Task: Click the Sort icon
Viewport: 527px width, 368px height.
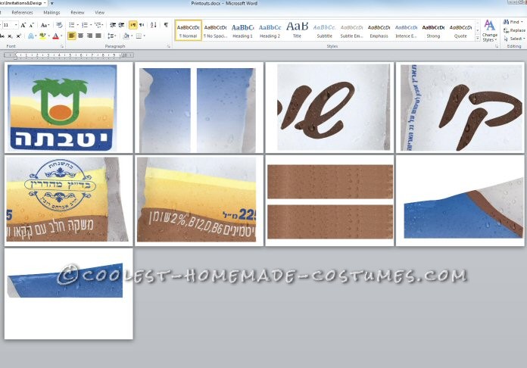Action: [154, 25]
